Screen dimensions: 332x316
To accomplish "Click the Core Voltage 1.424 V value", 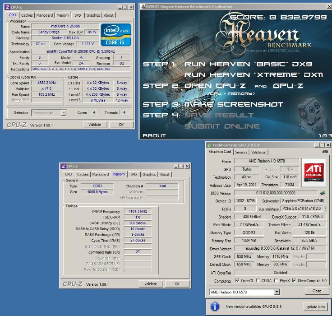I will [x=88, y=44].
